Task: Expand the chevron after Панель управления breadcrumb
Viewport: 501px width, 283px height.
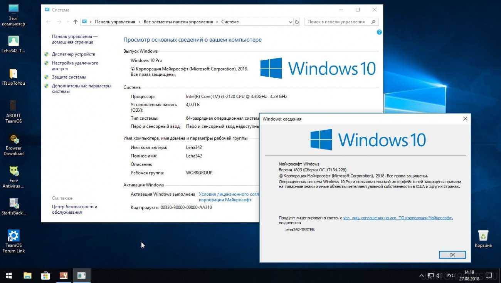Action: (140, 22)
